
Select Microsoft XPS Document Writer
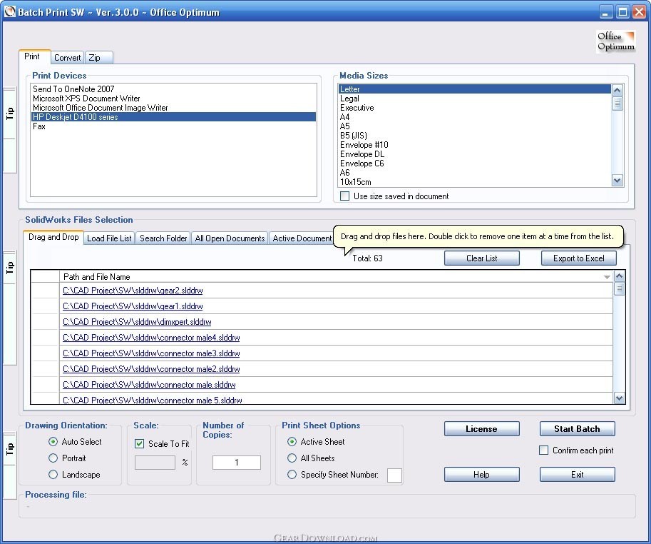[173, 99]
